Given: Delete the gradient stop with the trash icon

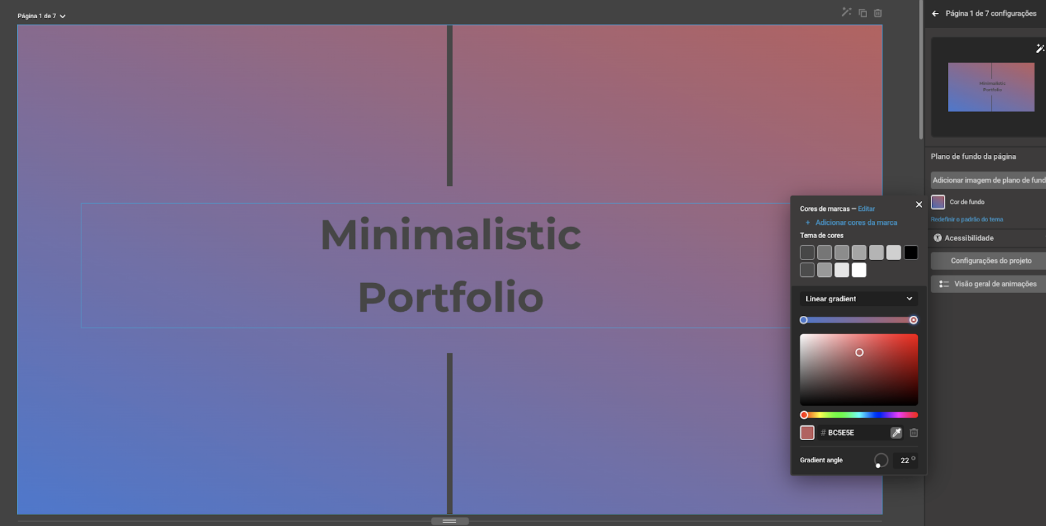Looking at the screenshot, I should click(914, 433).
